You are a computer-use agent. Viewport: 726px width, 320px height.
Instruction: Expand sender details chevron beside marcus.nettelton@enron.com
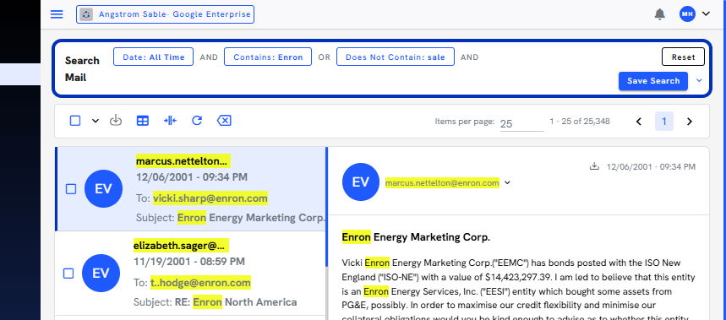tap(507, 182)
